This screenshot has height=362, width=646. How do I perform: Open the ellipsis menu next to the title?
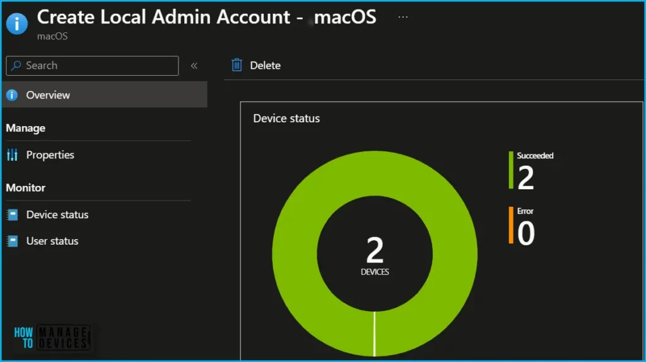403,17
